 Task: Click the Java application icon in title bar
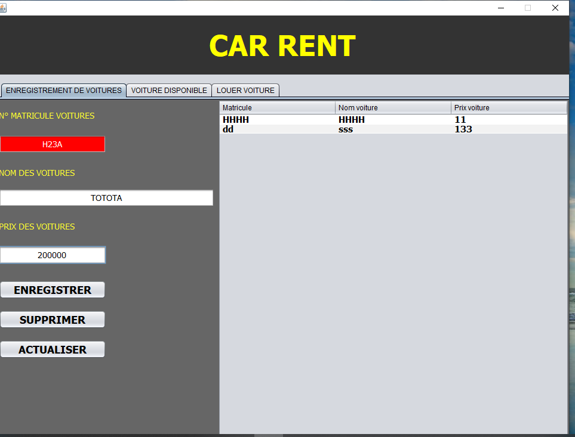(x=3, y=8)
